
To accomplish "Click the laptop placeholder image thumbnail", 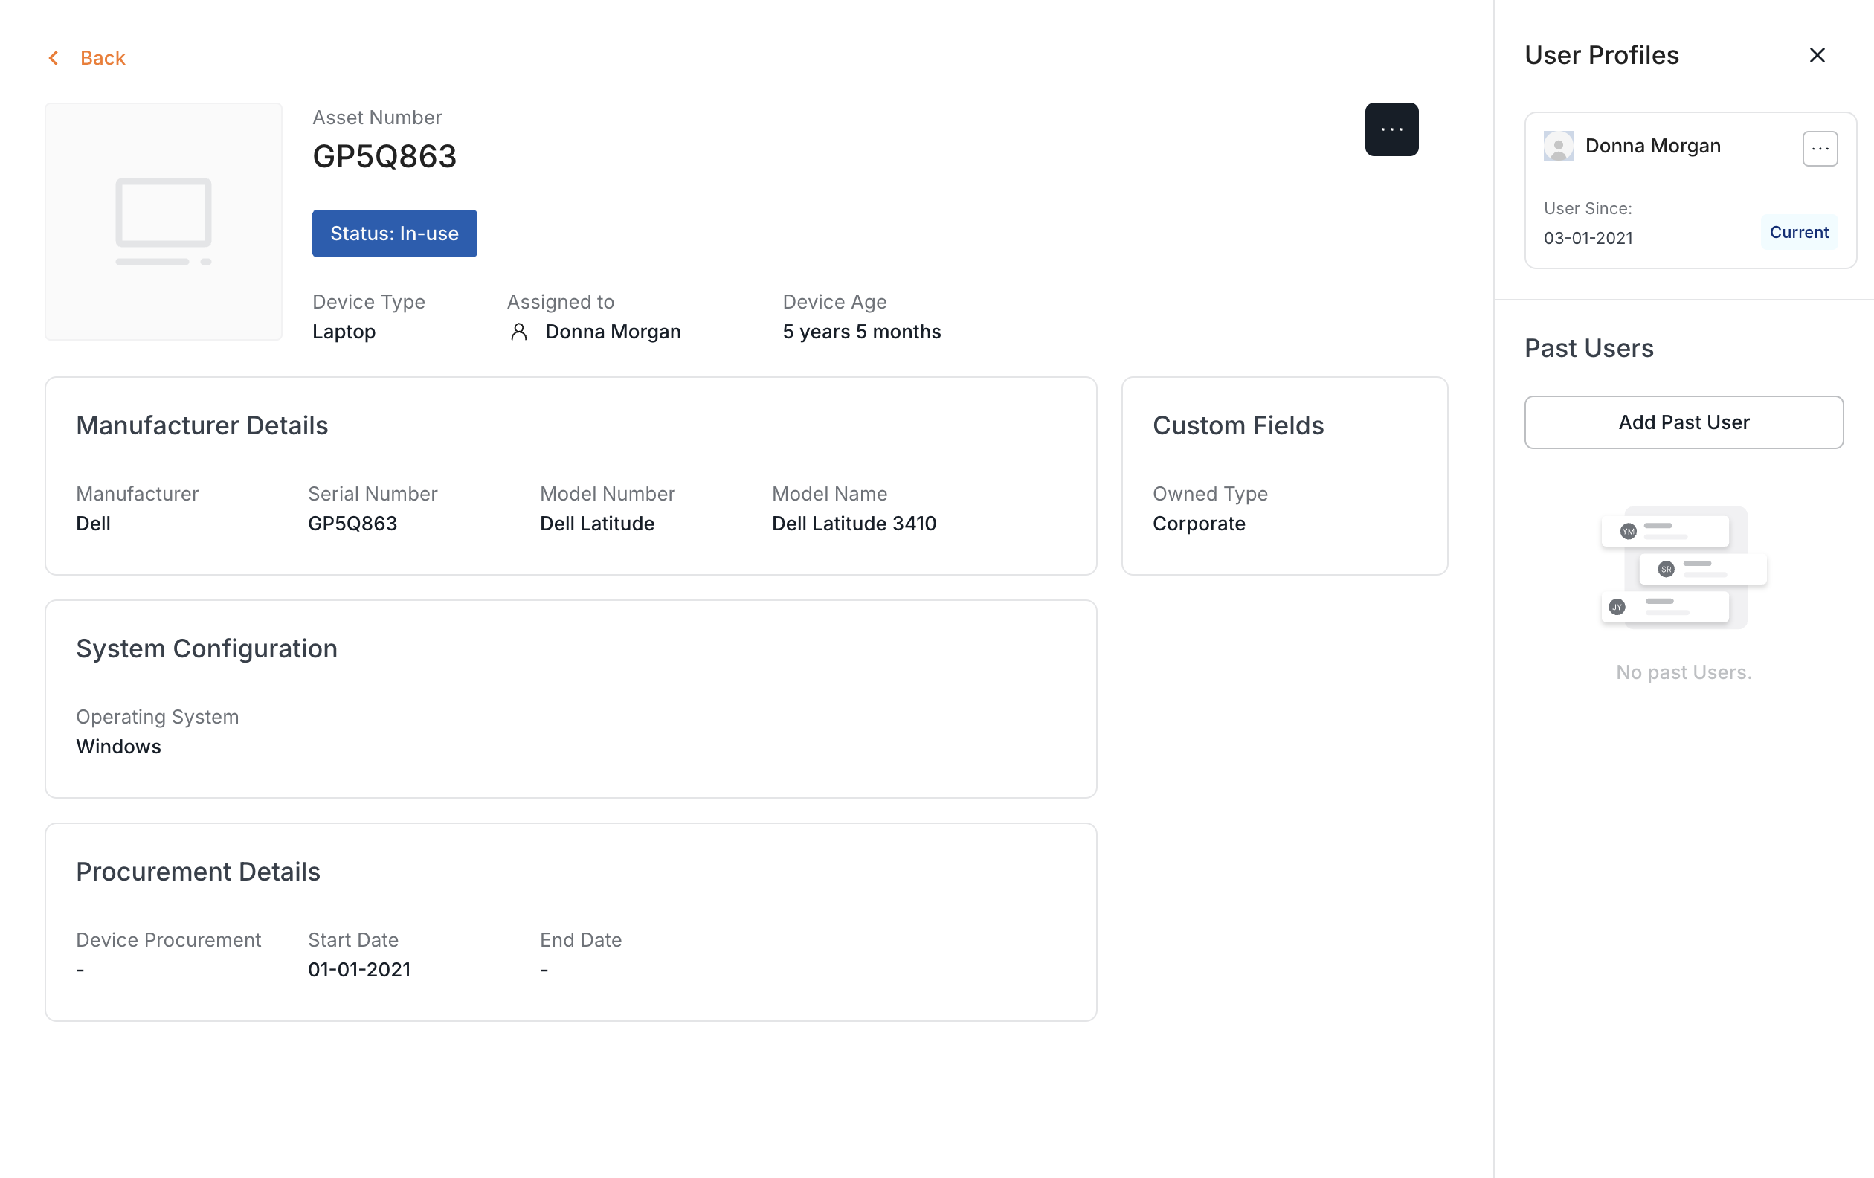I will [164, 222].
